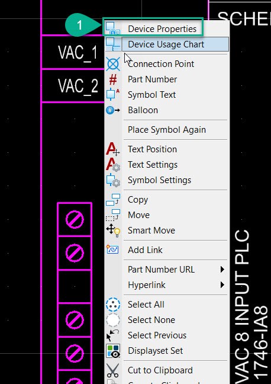Click the red hash Part Number icon
This screenshot has height=384, width=271.
[x=113, y=79]
